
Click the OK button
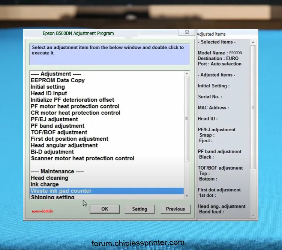(105, 209)
